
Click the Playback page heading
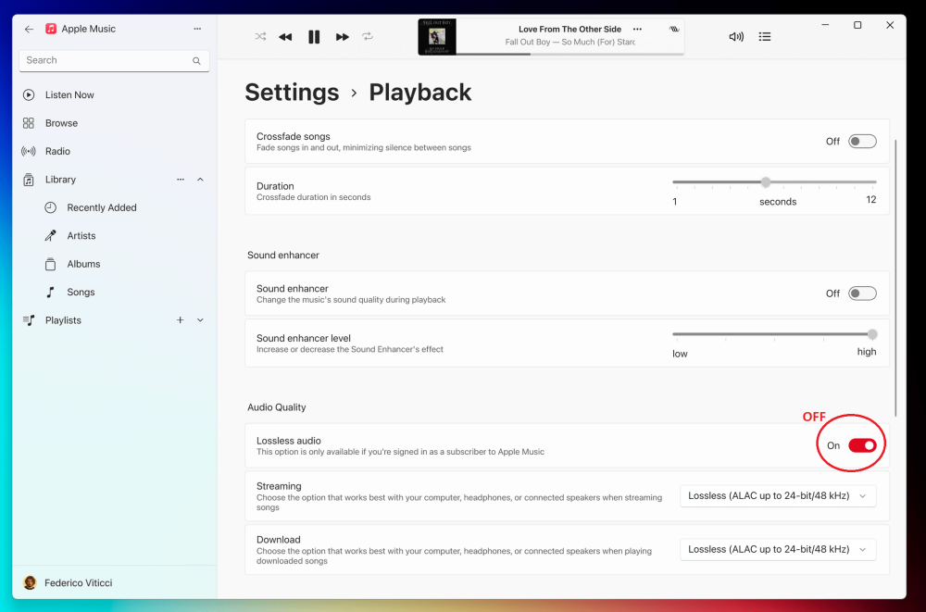point(419,93)
